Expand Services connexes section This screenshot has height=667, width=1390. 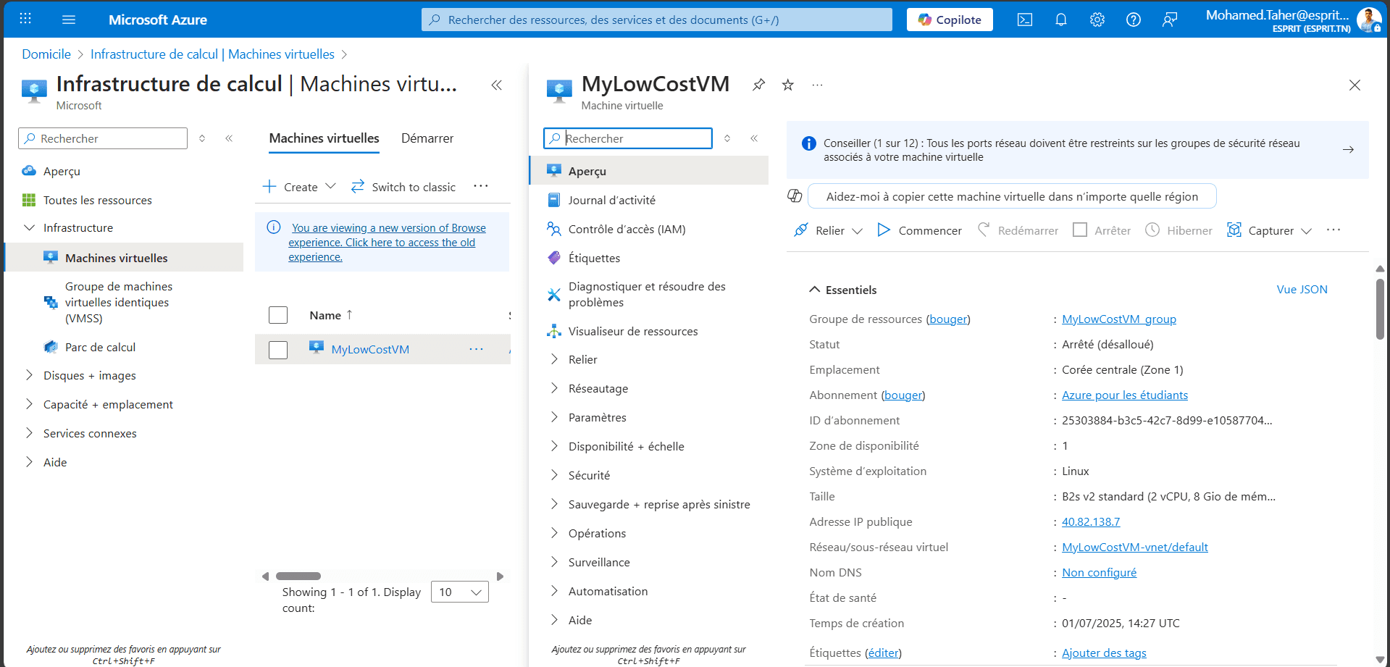29,433
